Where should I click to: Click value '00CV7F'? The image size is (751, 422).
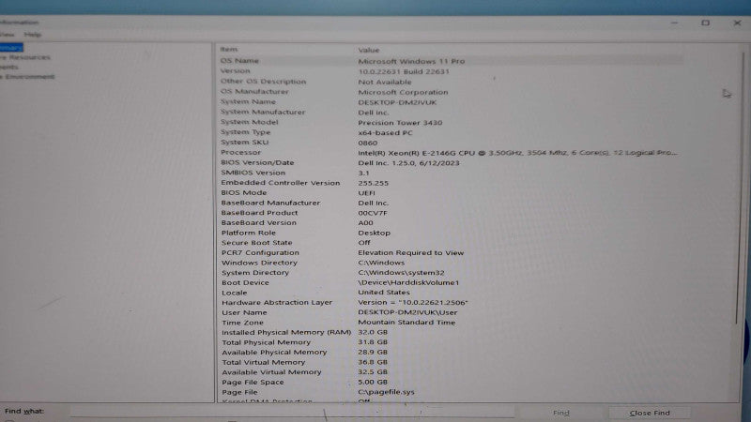(x=373, y=213)
